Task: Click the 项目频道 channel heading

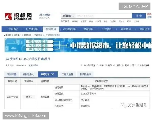Action: click(x=45, y=15)
